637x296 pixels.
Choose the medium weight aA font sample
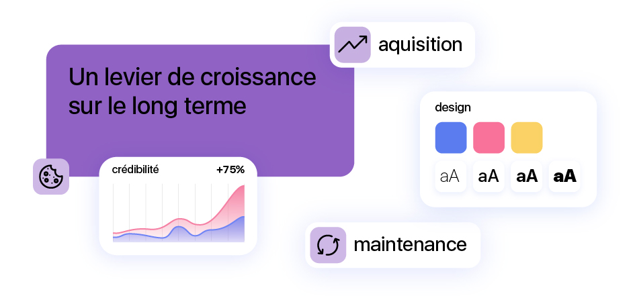[489, 177]
